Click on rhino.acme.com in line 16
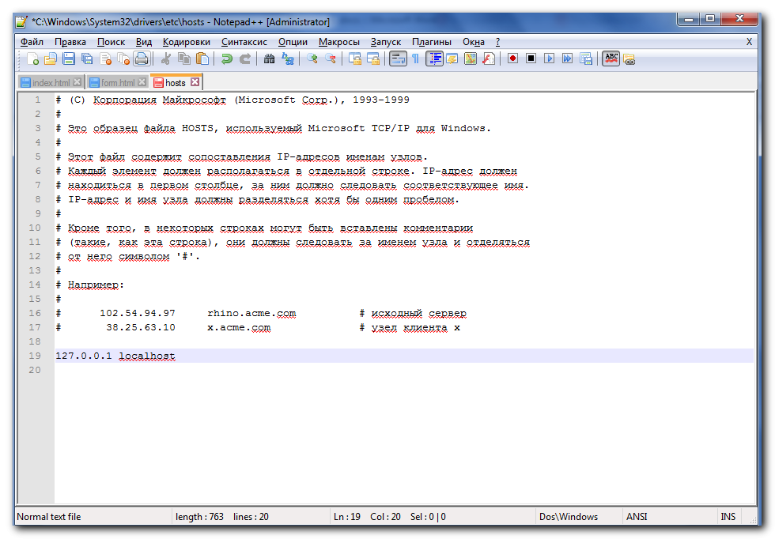The width and height of the screenshot is (775, 539). tap(251, 313)
